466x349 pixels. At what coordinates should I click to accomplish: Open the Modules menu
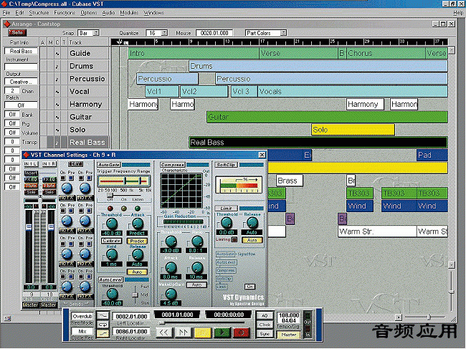(129, 13)
